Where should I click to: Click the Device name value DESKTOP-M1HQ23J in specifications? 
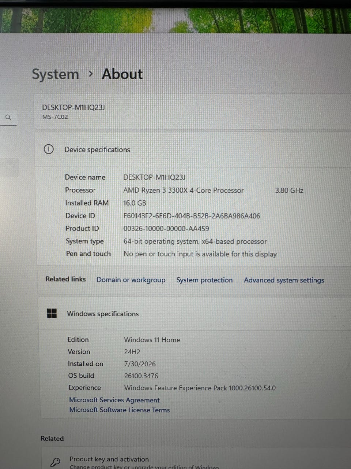pos(154,177)
